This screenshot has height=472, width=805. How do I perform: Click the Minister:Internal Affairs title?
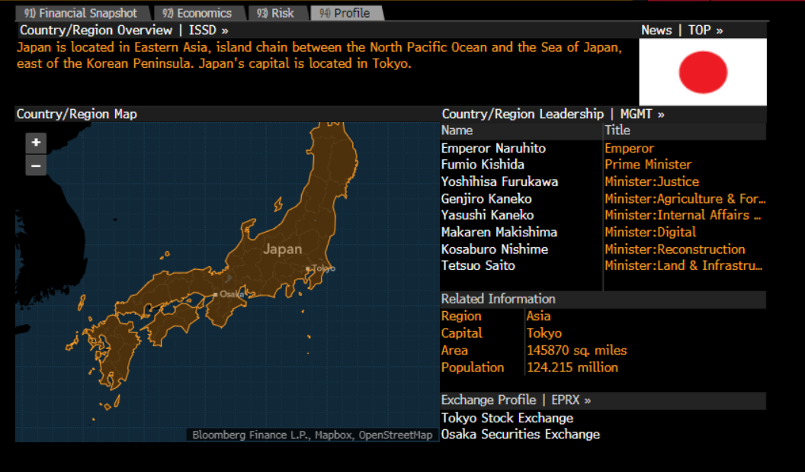tap(683, 215)
